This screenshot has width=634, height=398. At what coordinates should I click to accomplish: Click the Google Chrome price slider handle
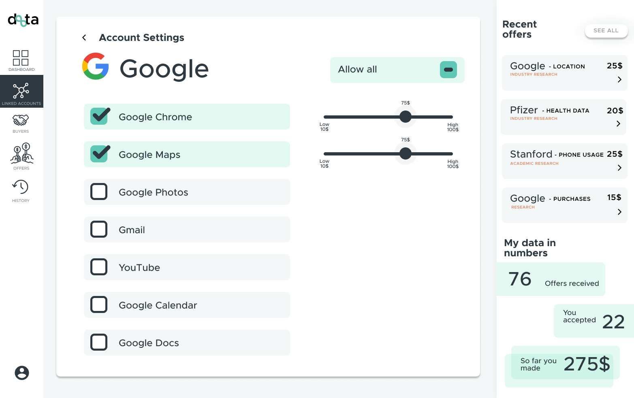tap(406, 117)
